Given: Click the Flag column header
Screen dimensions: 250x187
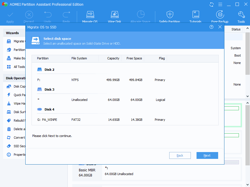Looking at the screenshot, I should pyautogui.click(x=156, y=58).
